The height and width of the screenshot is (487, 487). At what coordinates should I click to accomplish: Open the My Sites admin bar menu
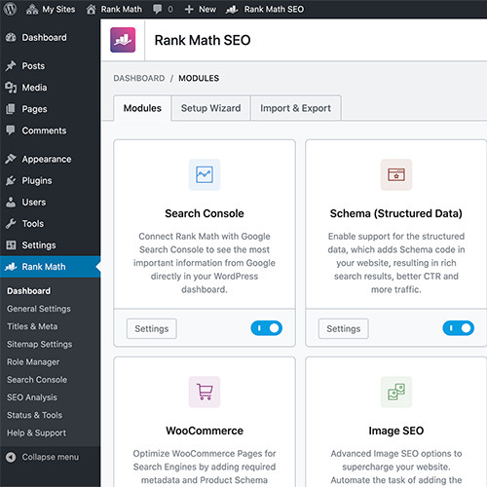tap(51, 9)
